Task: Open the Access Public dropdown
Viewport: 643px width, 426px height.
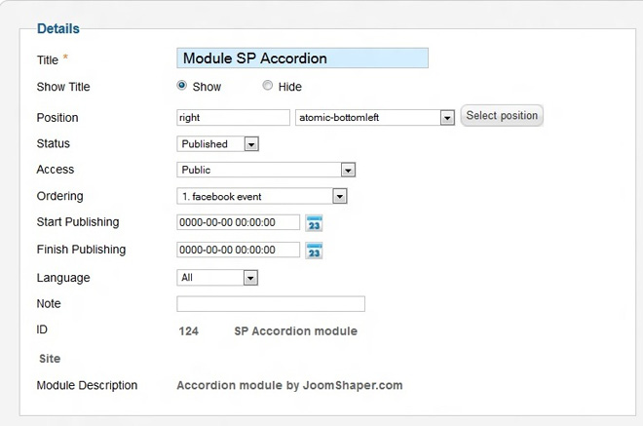Action: [x=347, y=170]
